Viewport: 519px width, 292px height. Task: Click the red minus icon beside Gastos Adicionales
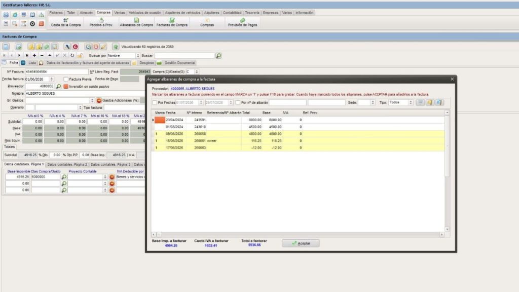pos(99,100)
